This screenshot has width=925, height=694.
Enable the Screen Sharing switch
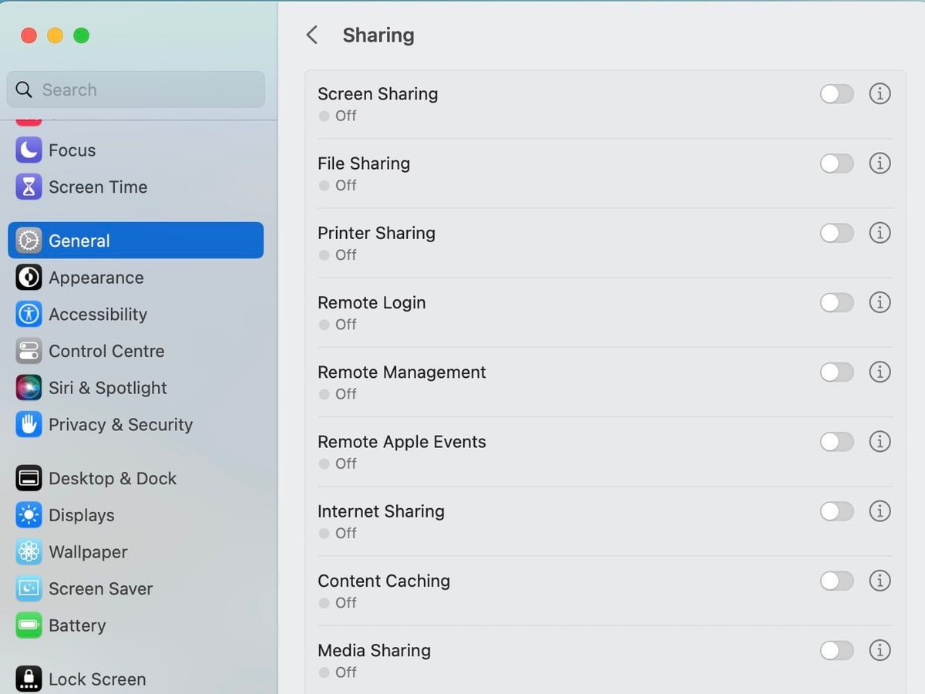[x=837, y=94]
